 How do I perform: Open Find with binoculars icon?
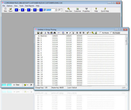point(55,33)
